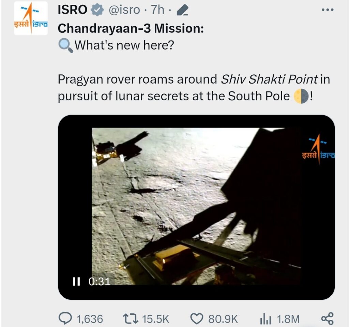Click the share icon
The height and width of the screenshot is (327, 349).
click(328, 318)
